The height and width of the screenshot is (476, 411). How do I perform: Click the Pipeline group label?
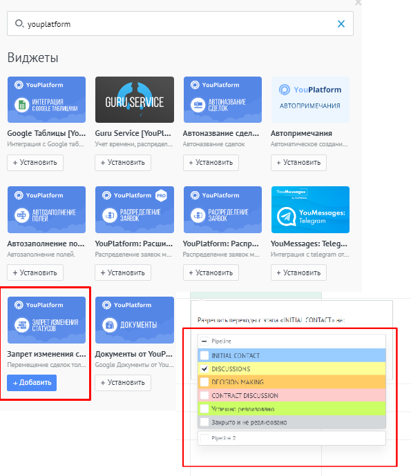pos(221,341)
